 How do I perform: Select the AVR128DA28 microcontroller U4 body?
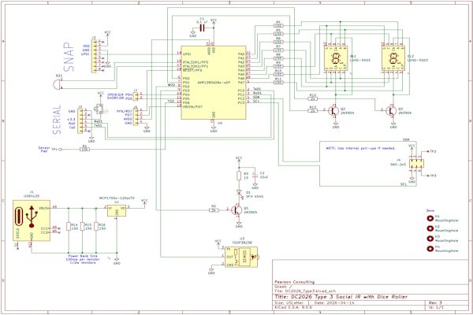(x=214, y=83)
